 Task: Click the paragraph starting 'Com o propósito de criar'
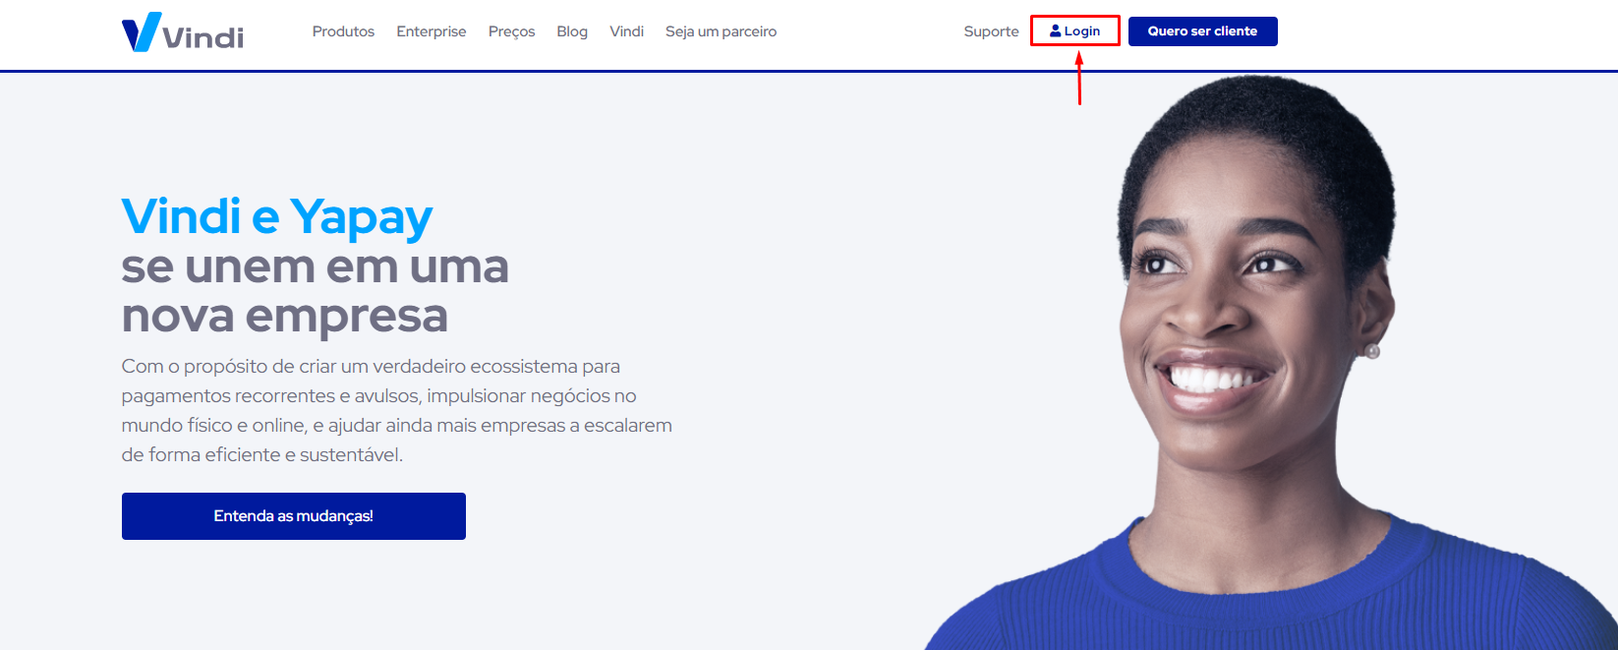pyautogui.click(x=397, y=410)
